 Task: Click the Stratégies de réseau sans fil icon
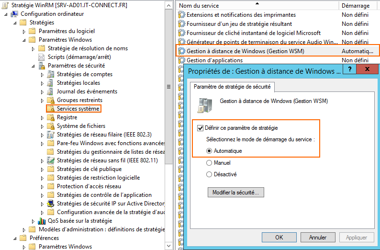(x=51, y=160)
